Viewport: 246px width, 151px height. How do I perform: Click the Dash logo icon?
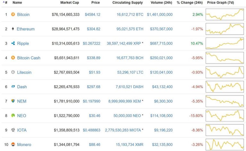[13, 87]
